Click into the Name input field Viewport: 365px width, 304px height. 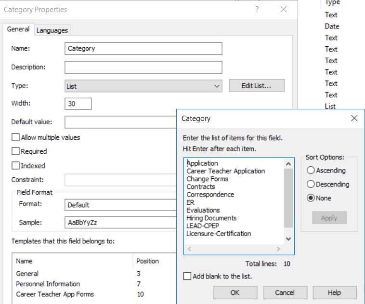pyautogui.click(x=143, y=49)
